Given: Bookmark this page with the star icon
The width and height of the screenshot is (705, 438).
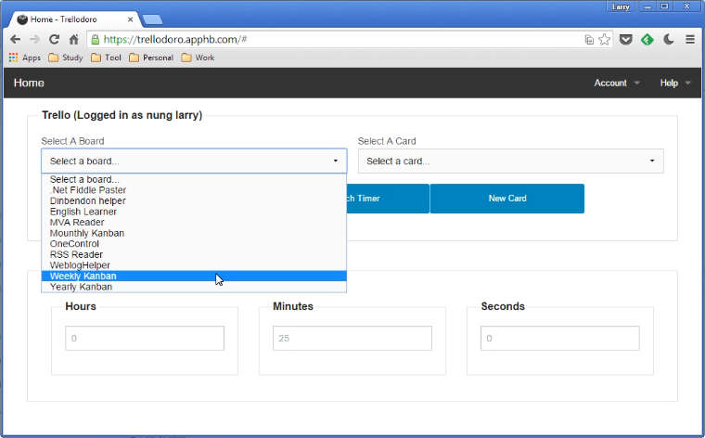Looking at the screenshot, I should point(604,40).
